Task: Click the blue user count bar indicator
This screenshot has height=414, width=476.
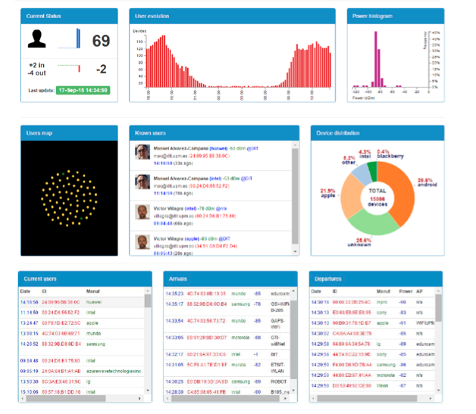Action: (x=78, y=39)
